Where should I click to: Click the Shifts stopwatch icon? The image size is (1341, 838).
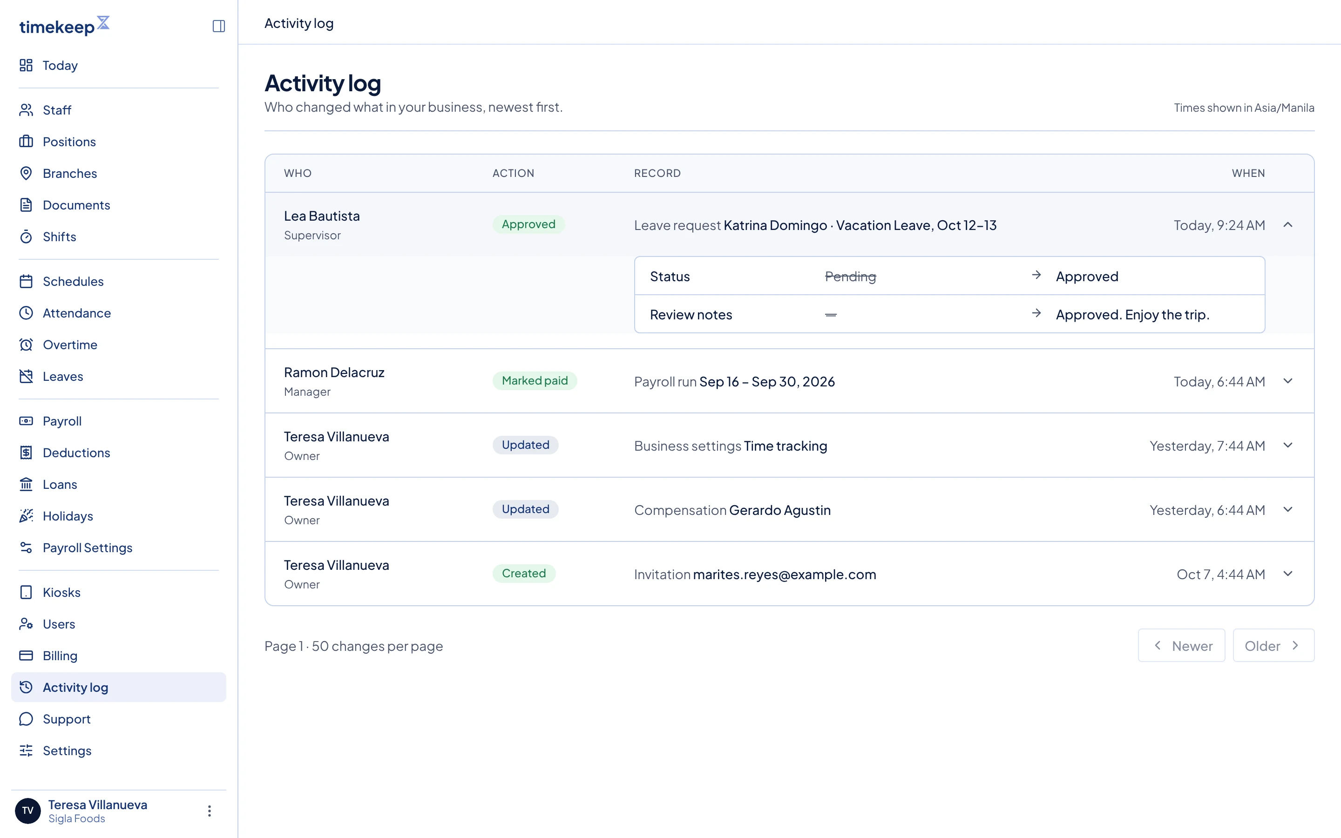click(x=26, y=236)
